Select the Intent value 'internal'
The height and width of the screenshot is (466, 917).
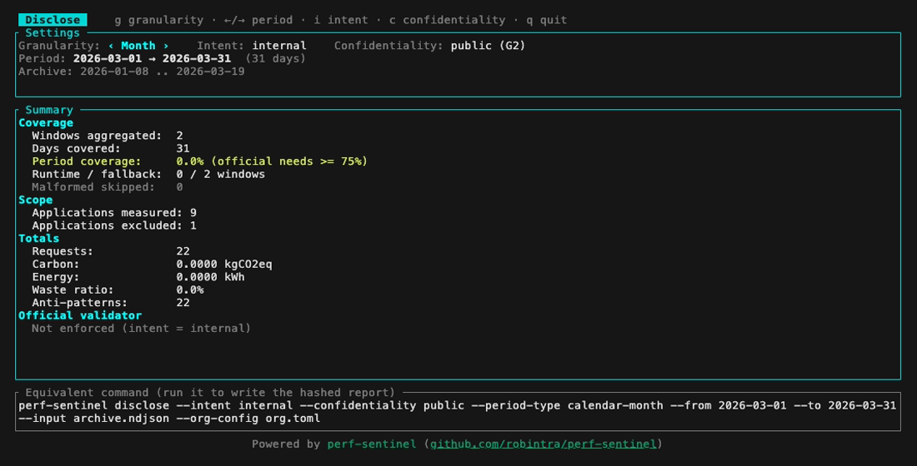point(279,46)
